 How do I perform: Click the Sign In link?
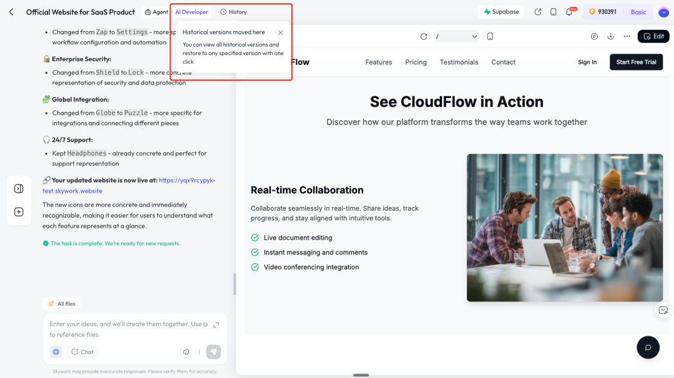pyautogui.click(x=587, y=62)
